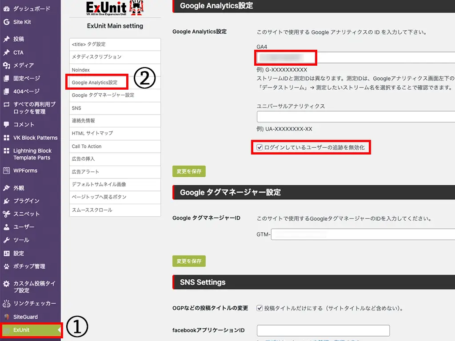The image size is (455, 341).
Task: Toggle ログインしているユーザーの追跡を無効化 checkbox
Action: [x=259, y=147]
